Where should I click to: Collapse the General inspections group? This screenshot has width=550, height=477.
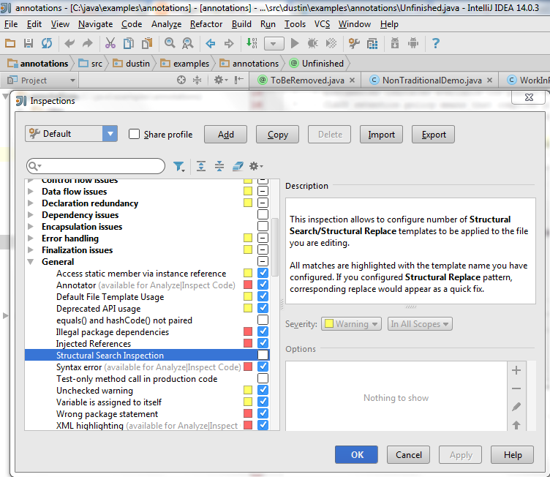31,262
